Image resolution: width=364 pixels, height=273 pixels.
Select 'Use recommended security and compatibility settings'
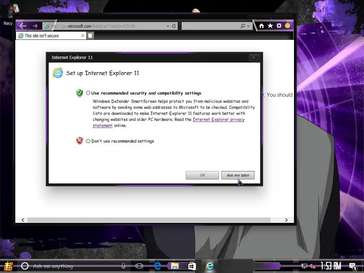tap(88, 93)
